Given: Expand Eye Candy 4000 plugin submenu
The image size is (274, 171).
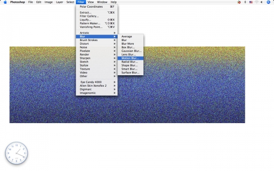Looking at the screenshot, I should (x=97, y=82).
